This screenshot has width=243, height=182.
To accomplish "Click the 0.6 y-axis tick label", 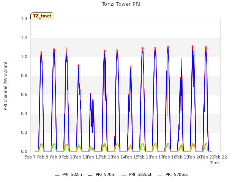I will tap(24, 94).
